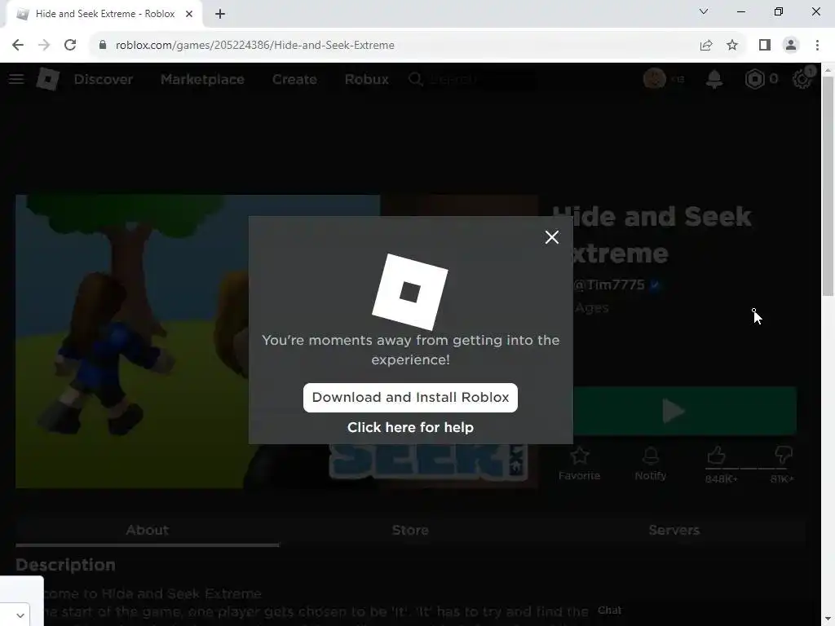Image resolution: width=835 pixels, height=626 pixels.
Task: Click the scrollbar down arrow
Action: point(828,620)
